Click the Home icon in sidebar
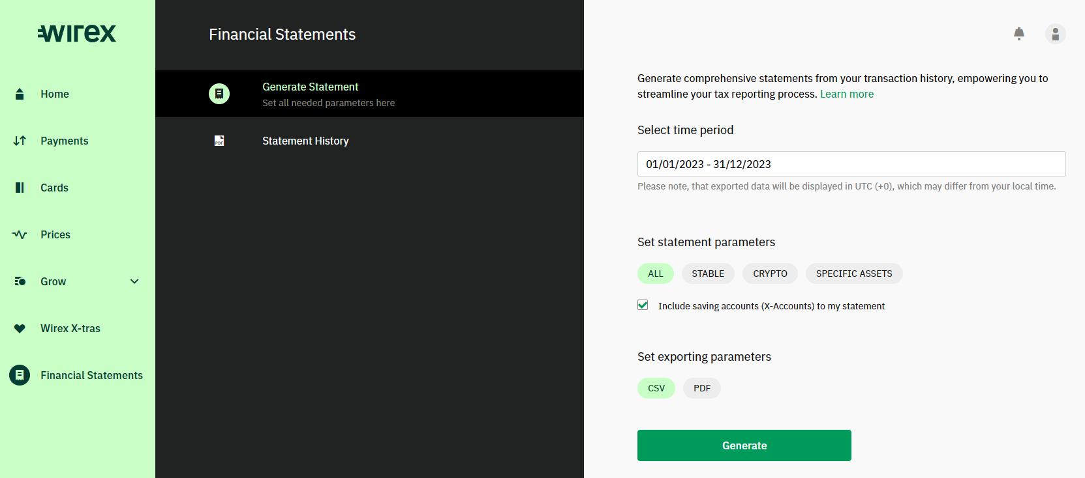 20,94
